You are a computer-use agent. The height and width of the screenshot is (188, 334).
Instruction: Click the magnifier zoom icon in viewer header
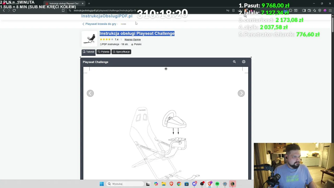click(x=234, y=62)
